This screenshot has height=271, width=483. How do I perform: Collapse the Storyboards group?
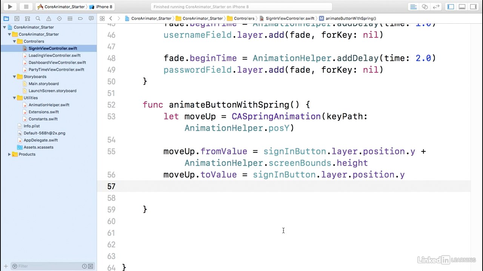pyautogui.click(x=14, y=77)
